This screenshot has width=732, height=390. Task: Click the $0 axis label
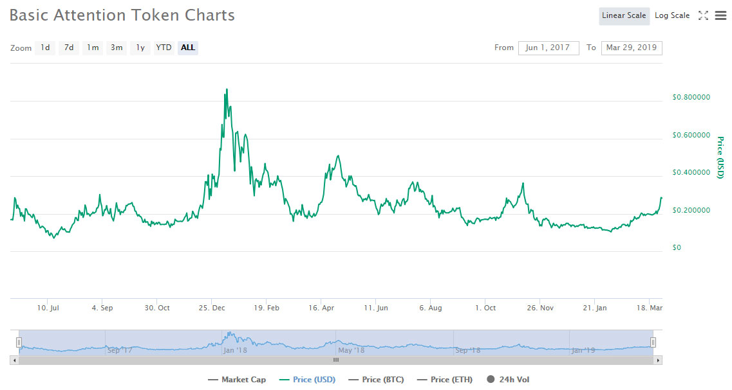click(677, 247)
